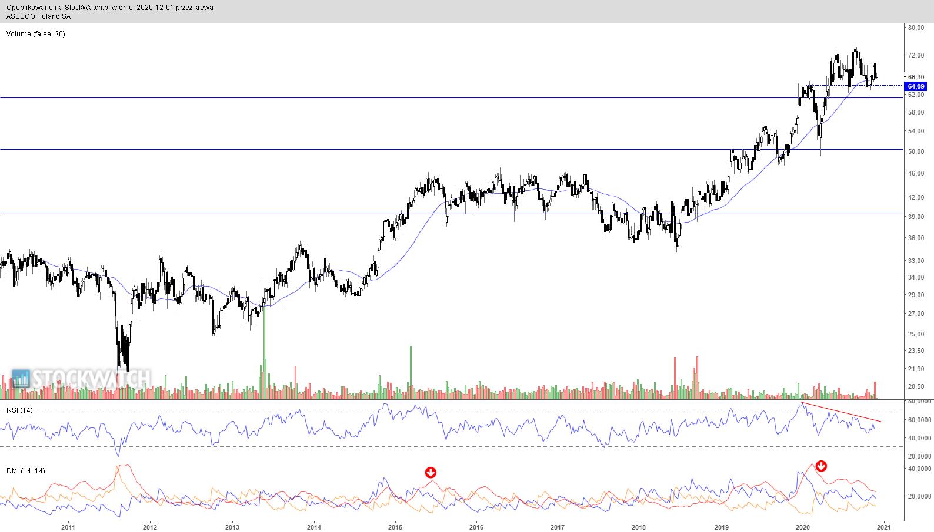Image resolution: width=934 pixels, height=532 pixels.
Task: Click the 23,50 price axis label
Action: (x=916, y=351)
